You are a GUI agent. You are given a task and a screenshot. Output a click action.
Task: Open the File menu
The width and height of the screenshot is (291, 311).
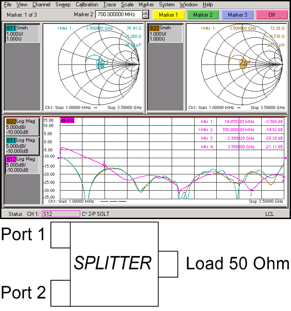click(x=8, y=5)
